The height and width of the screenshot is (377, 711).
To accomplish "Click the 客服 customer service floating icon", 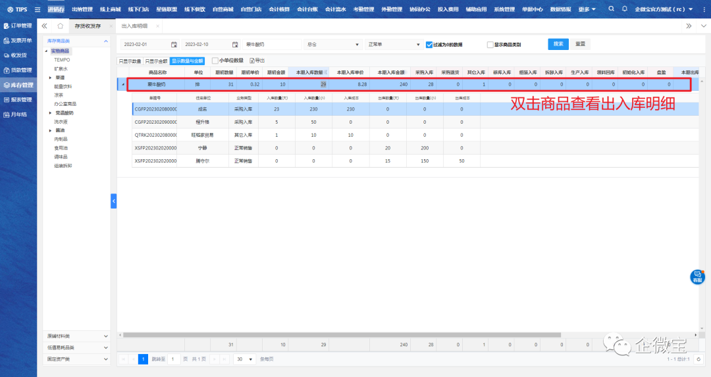I will pyautogui.click(x=697, y=277).
